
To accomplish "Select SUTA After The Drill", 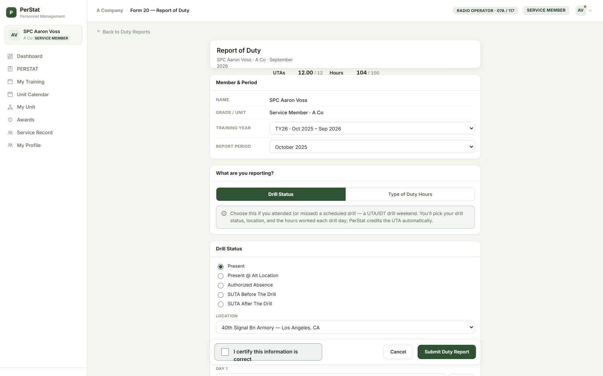I will click(x=220, y=304).
